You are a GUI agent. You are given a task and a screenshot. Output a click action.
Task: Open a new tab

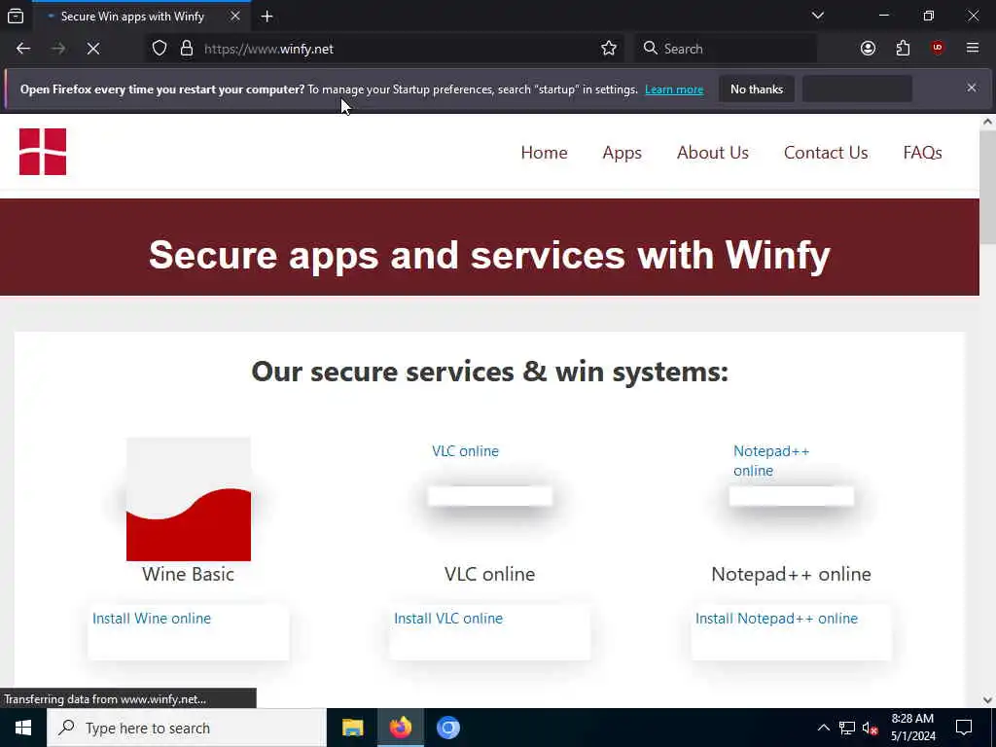(x=267, y=17)
